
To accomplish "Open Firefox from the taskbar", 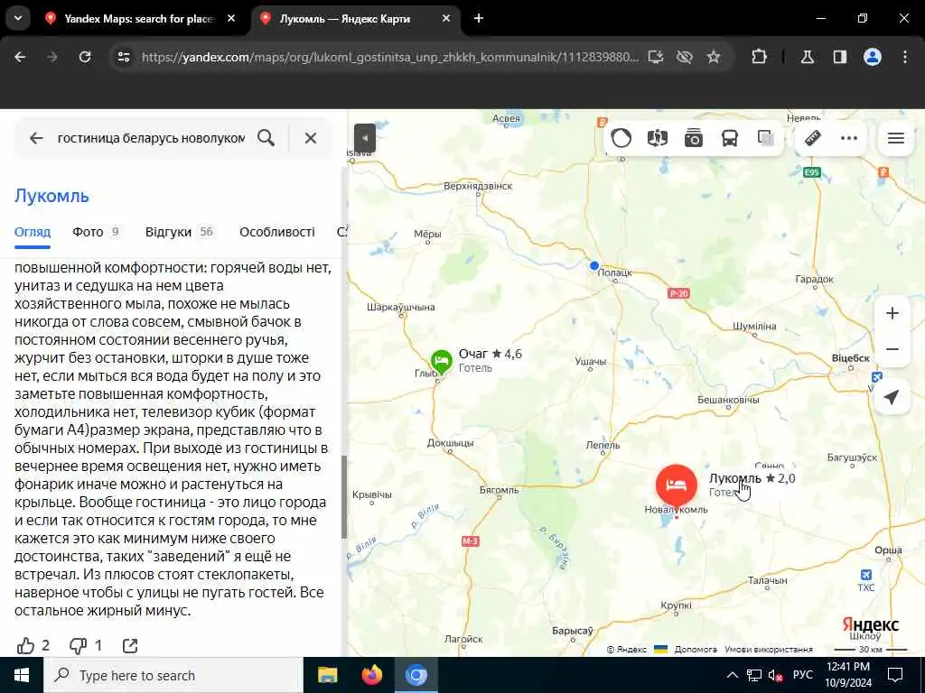I will point(371,675).
